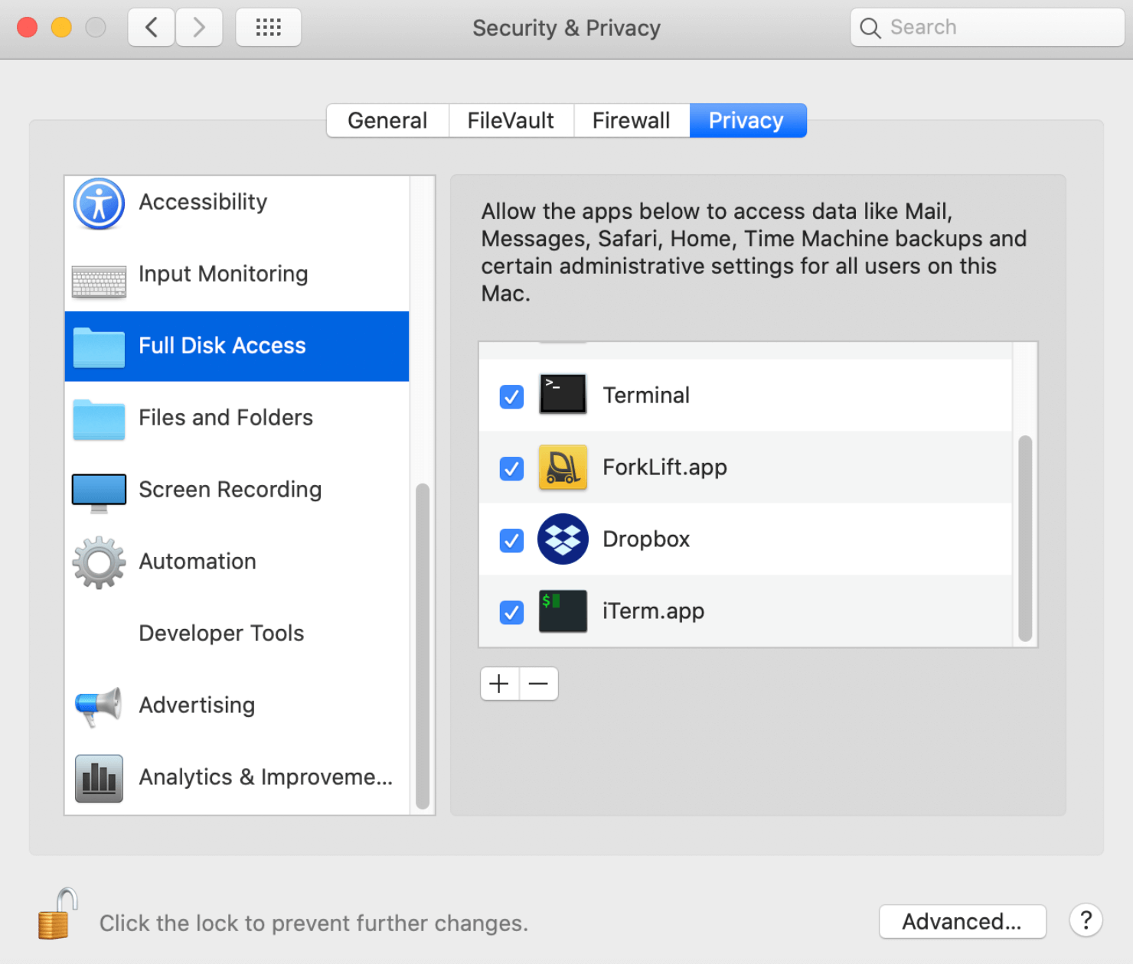The image size is (1133, 964).
Task: Add an app with the plus button
Action: tap(499, 683)
